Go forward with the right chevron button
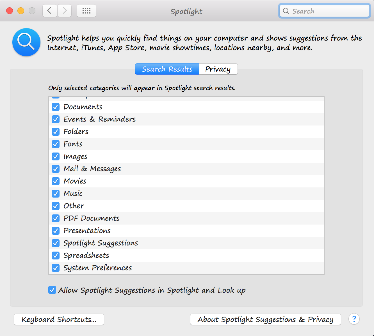The image size is (374, 336). click(x=65, y=11)
